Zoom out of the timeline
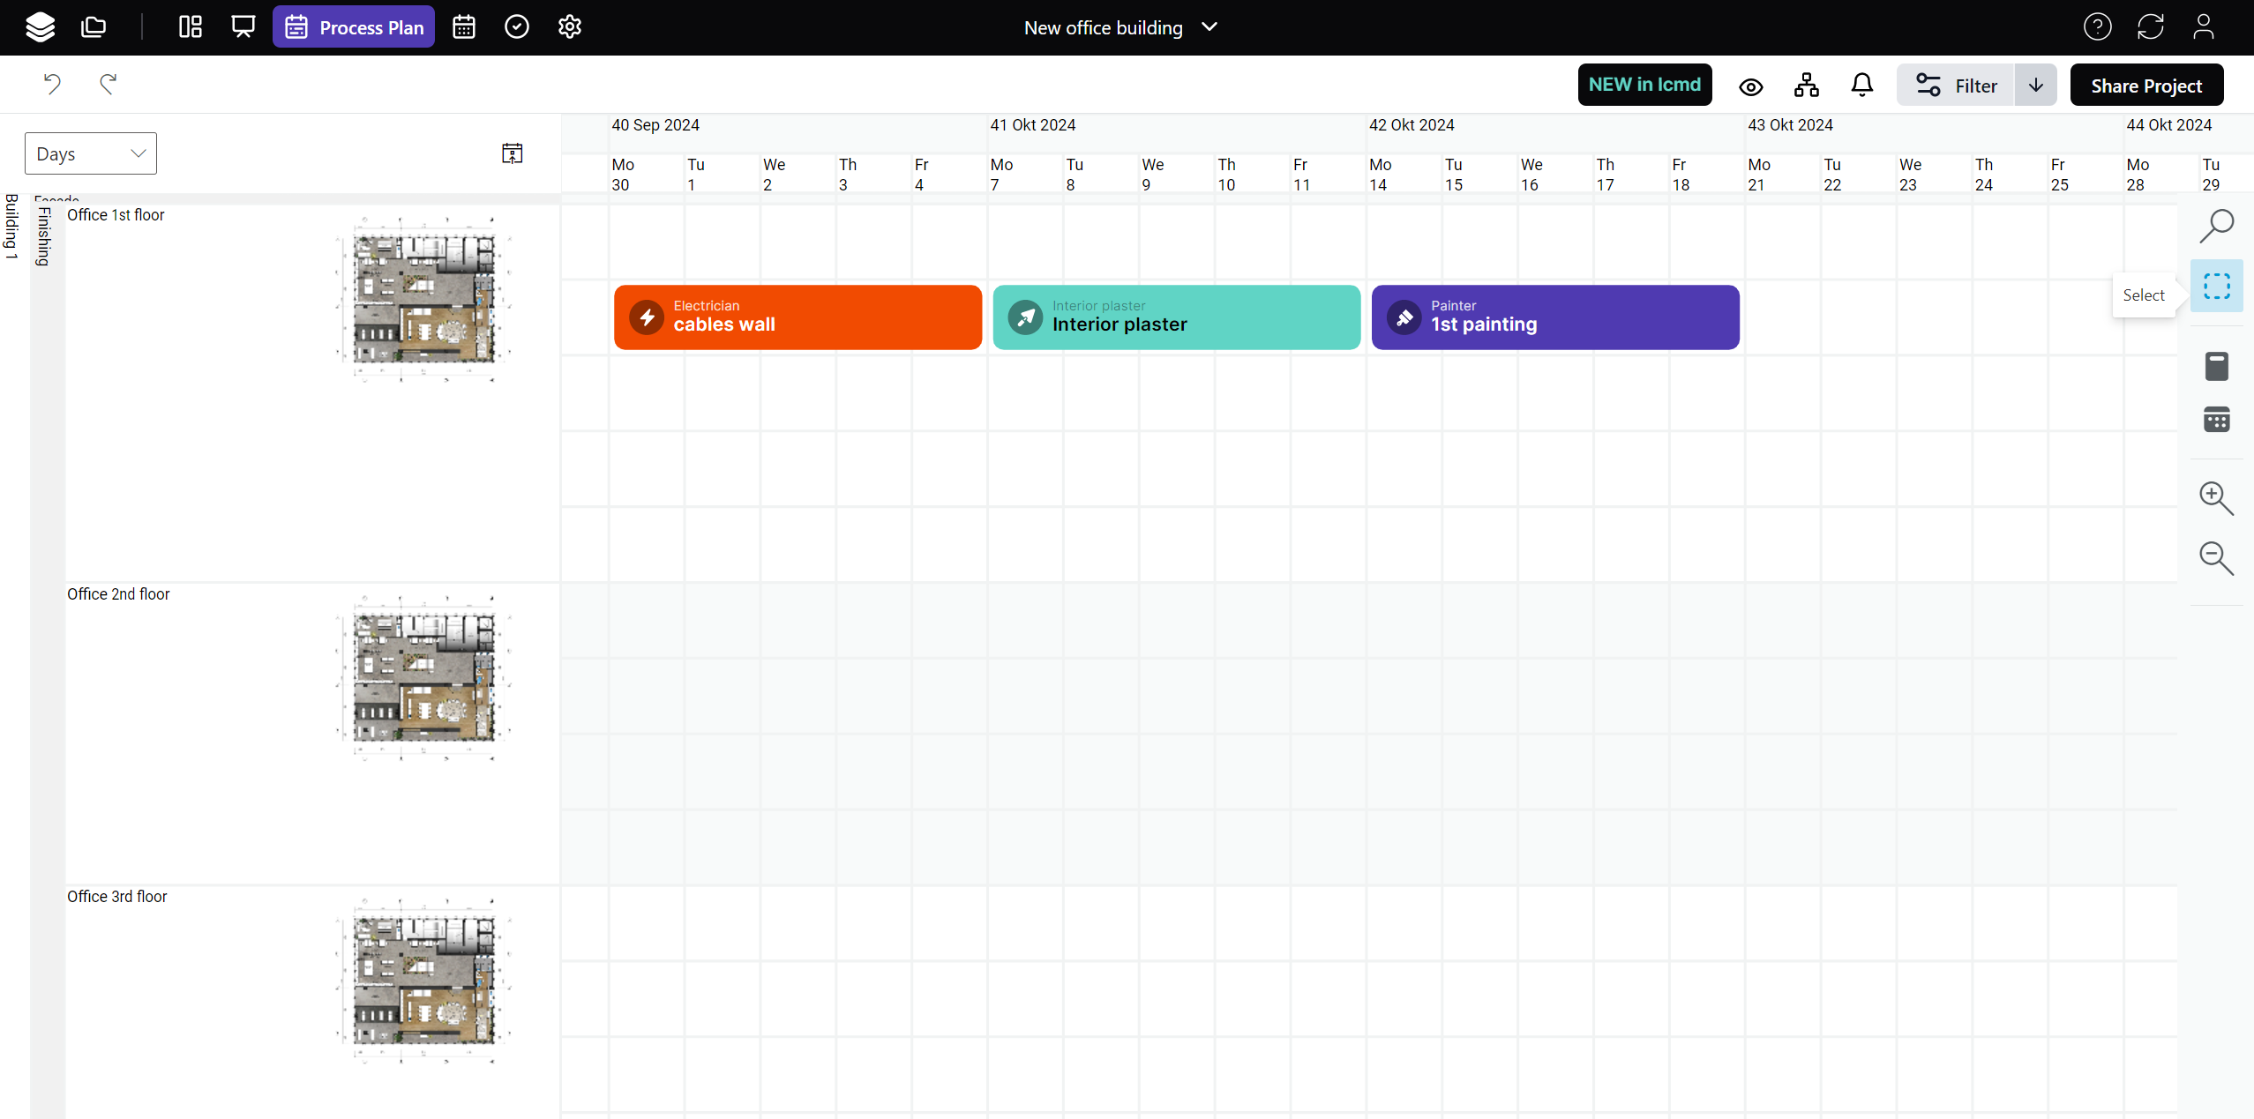Image resolution: width=2254 pixels, height=1119 pixels. click(x=2216, y=558)
